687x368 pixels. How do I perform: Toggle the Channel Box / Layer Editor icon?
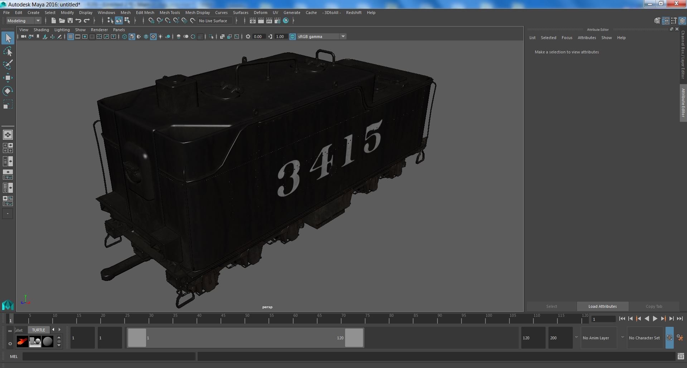pos(682,21)
